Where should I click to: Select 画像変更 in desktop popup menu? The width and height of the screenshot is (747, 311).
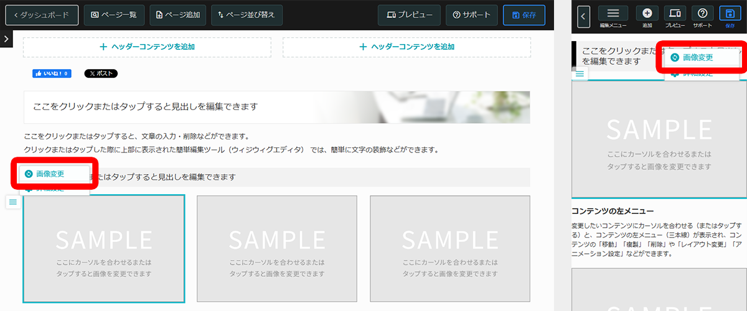pyautogui.click(x=50, y=174)
